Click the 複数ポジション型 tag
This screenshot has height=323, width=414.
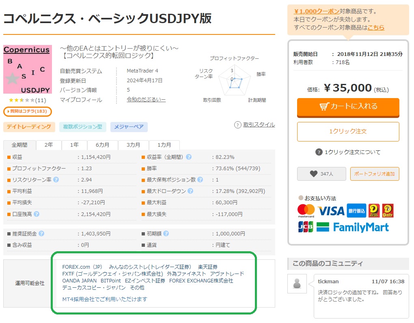pos(83,127)
